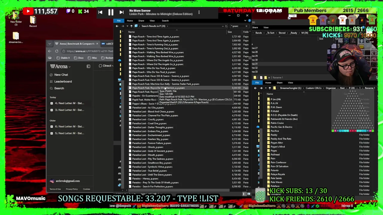Switch to large icons view in search window
This screenshot has width=383, height=215.
[249, 194]
